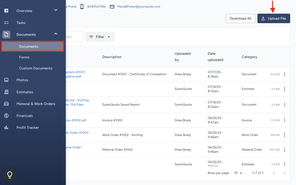The width and height of the screenshot is (296, 185).
Task: Click Upload File button
Action: (x=274, y=18)
